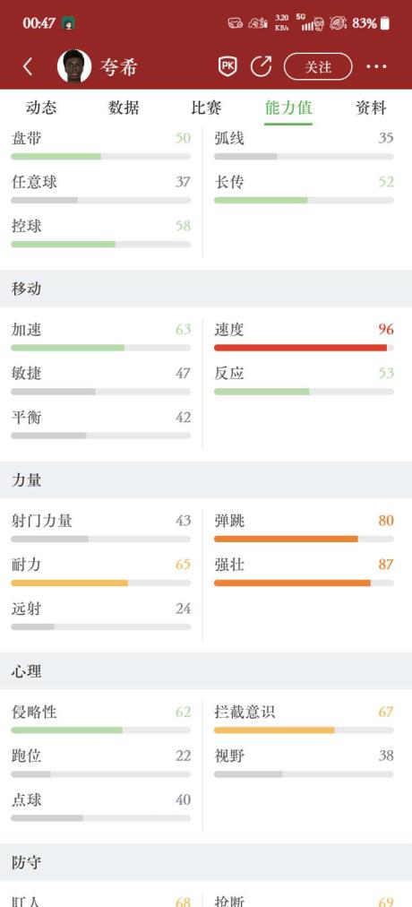Tap the orange 强壮 rating bar
Image resolution: width=412 pixels, height=907 pixels.
pyautogui.click(x=304, y=583)
